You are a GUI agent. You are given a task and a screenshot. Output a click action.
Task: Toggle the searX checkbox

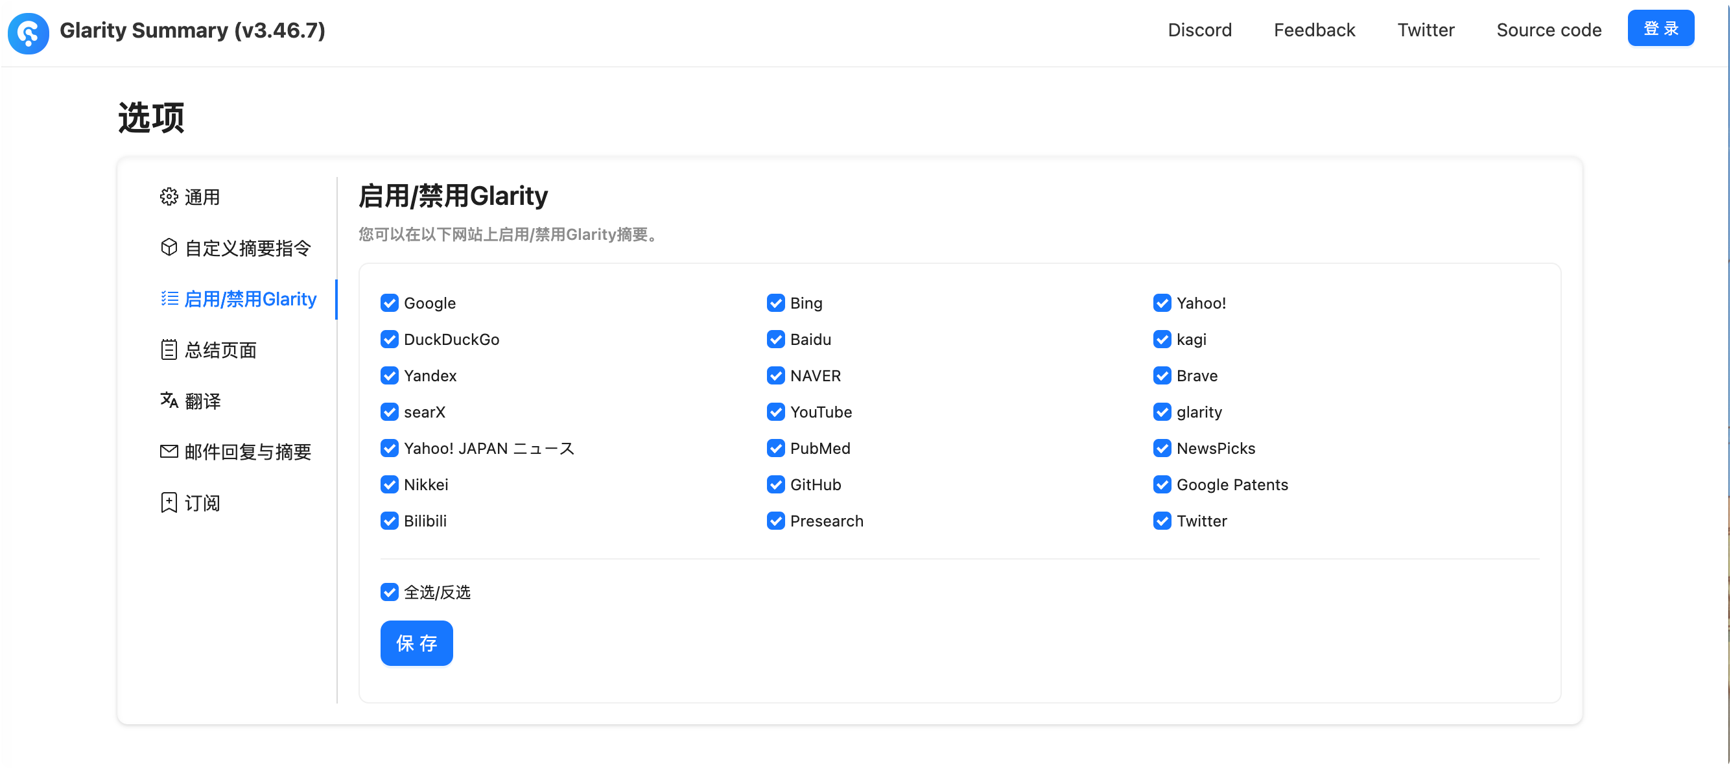pyautogui.click(x=389, y=412)
